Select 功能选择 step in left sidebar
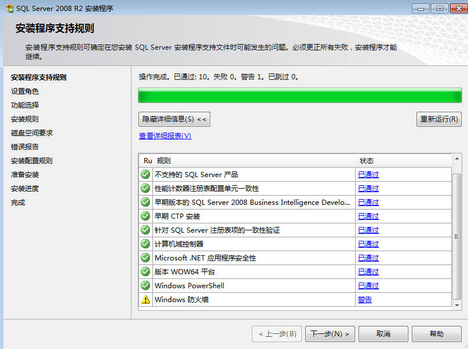The width and height of the screenshot is (468, 349). point(25,105)
